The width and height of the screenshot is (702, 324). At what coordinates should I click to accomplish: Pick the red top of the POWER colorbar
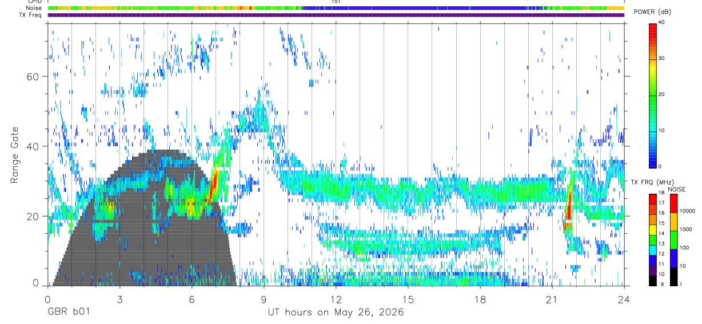click(653, 29)
